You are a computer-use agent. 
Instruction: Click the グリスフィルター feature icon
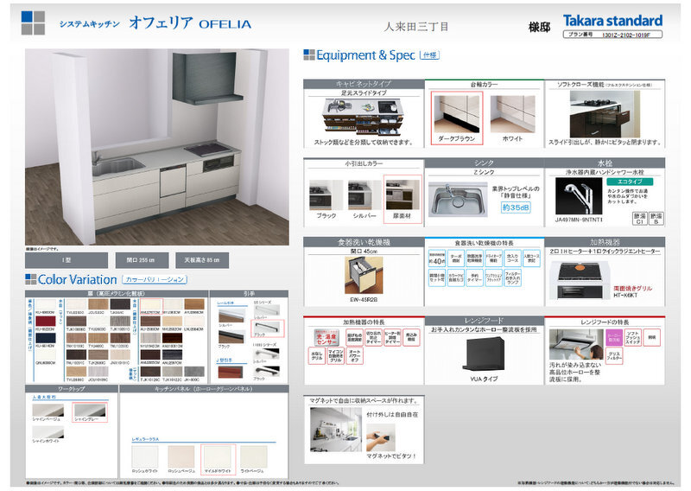click(614, 356)
